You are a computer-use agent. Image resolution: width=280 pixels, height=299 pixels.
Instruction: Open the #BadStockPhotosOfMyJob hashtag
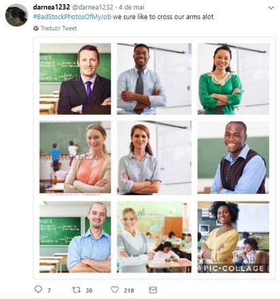point(72,17)
